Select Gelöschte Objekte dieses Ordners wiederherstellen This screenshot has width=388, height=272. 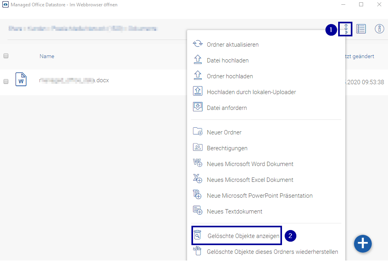coord(272,252)
